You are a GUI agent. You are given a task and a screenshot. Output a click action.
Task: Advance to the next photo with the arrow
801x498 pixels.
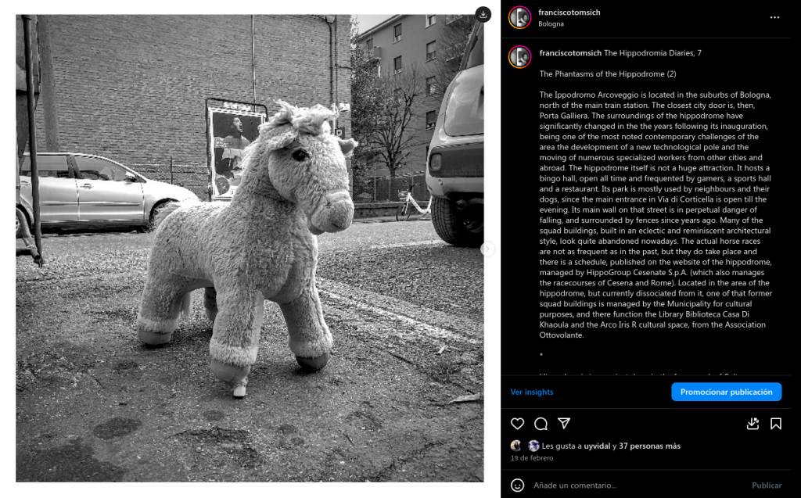point(487,249)
